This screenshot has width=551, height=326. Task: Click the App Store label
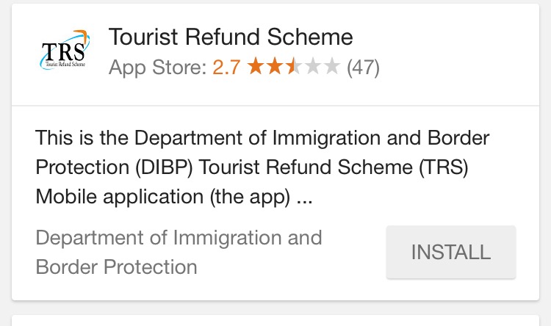pos(157,68)
